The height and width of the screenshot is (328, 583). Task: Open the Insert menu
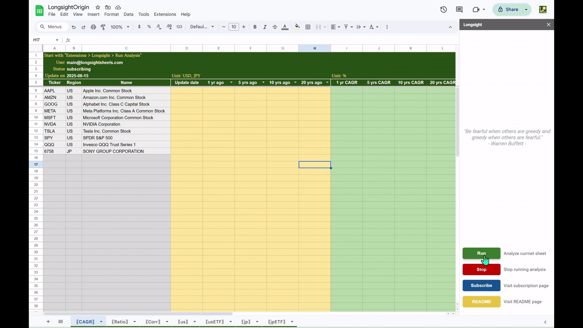coord(93,14)
